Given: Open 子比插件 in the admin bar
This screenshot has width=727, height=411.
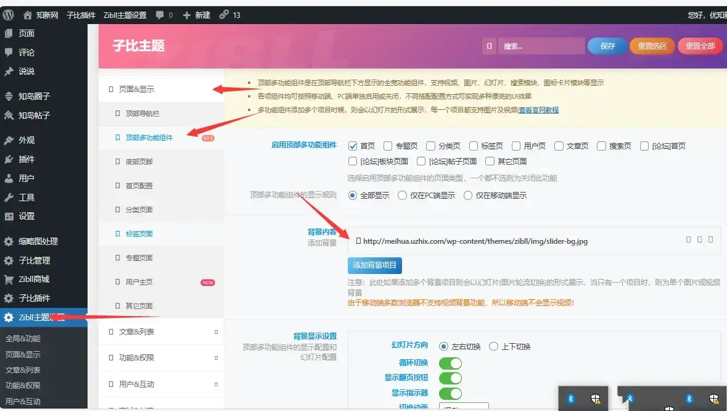Looking at the screenshot, I should (81, 15).
